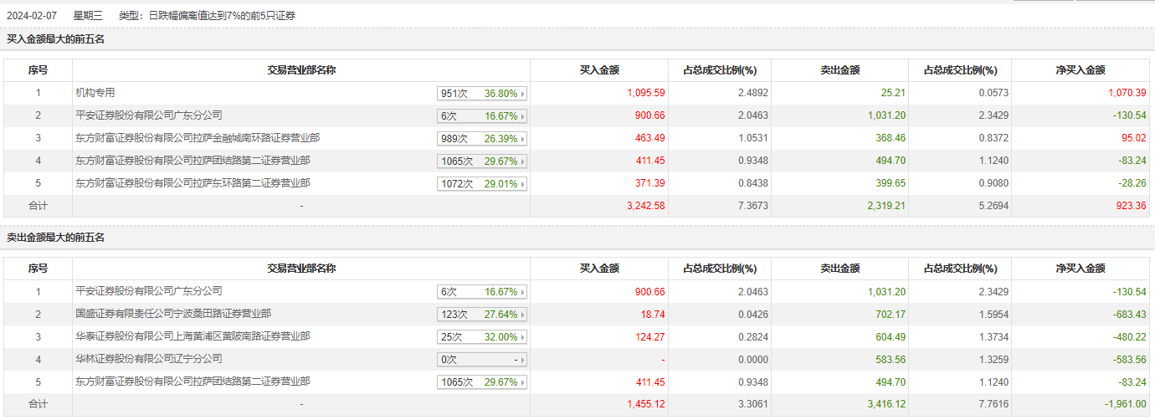Image resolution: width=1155 pixels, height=420 pixels.
Task: Expand the 25次 32.00% stats badge
Action: point(482,337)
